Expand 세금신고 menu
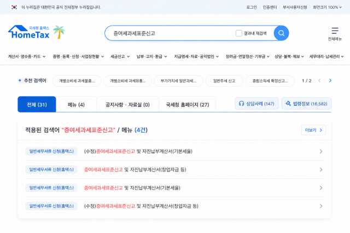 coord(120,57)
